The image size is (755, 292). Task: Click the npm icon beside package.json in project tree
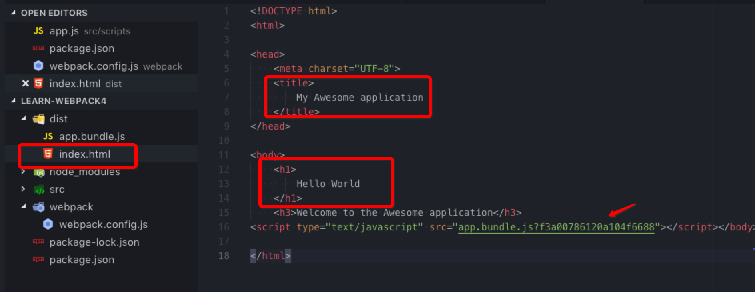point(38,259)
